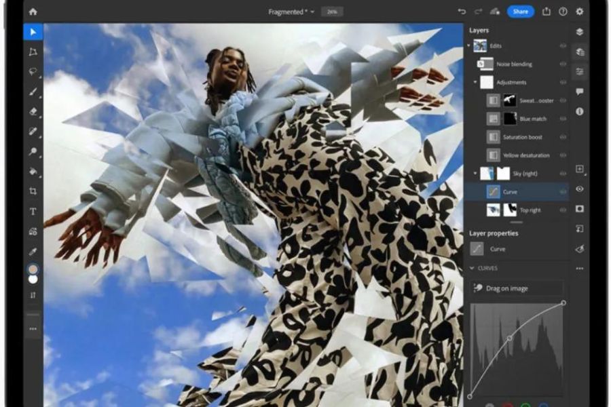This screenshot has height=407, width=611.
Task: Add a layer mask from right taskbar
Action: point(580,209)
